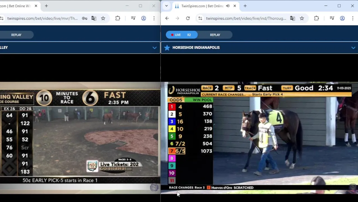Click the left window address bar URL
Viewport: 358px width, 202px height.
point(42,18)
